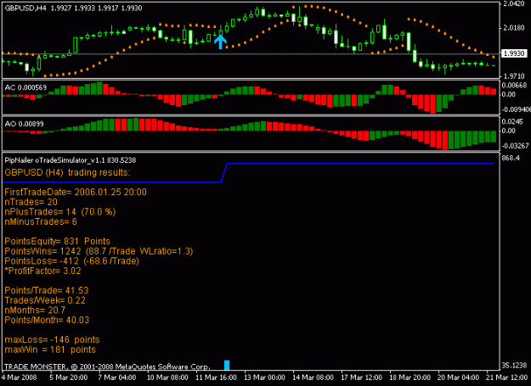Click the 7 Mar 04:00 time axis label

[x=117, y=378]
